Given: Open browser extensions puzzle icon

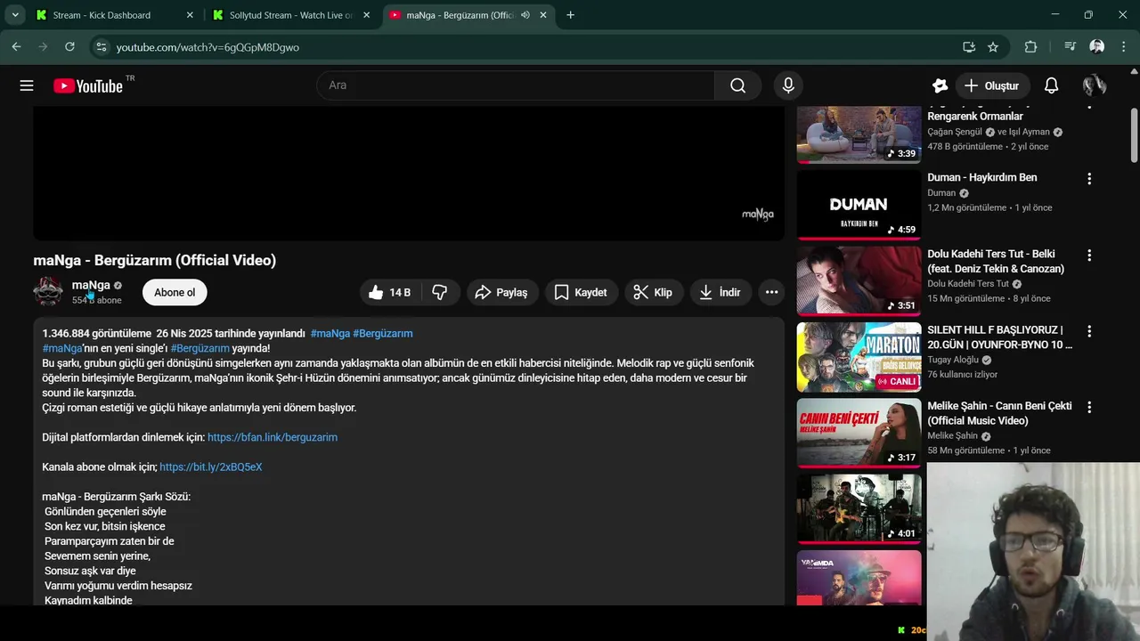Looking at the screenshot, I should (1030, 47).
